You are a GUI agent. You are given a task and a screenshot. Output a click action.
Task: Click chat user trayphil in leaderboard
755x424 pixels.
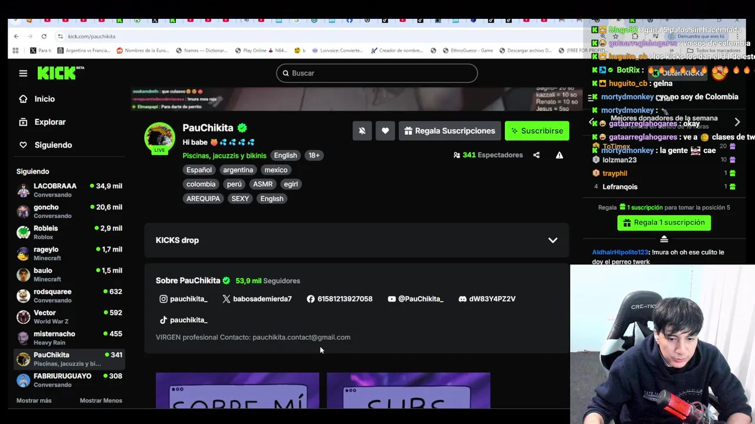[x=615, y=173]
